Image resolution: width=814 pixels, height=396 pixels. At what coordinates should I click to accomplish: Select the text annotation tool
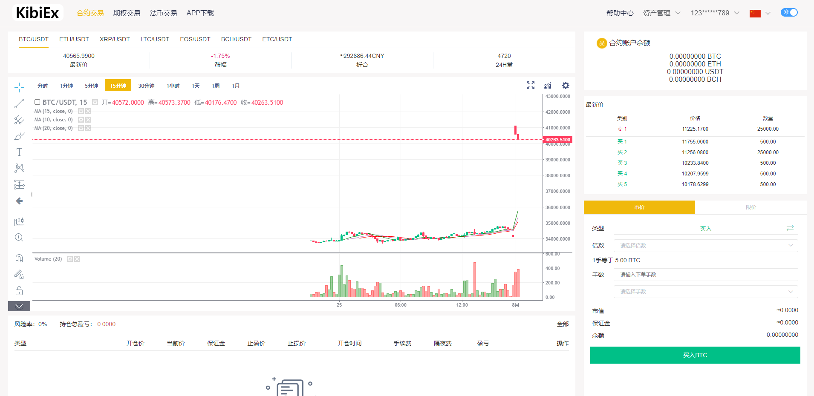(x=19, y=152)
